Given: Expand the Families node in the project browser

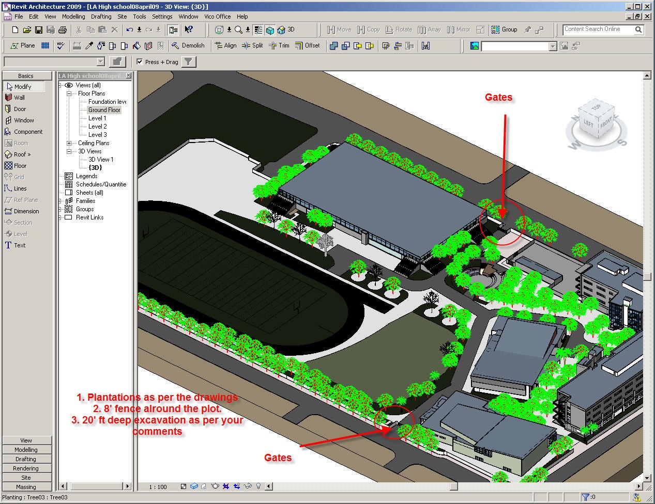Looking at the screenshot, I should click(x=60, y=201).
